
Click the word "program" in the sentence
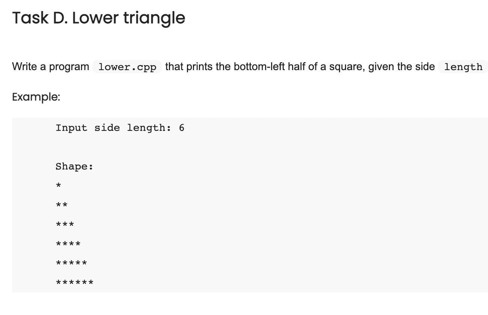click(x=69, y=67)
